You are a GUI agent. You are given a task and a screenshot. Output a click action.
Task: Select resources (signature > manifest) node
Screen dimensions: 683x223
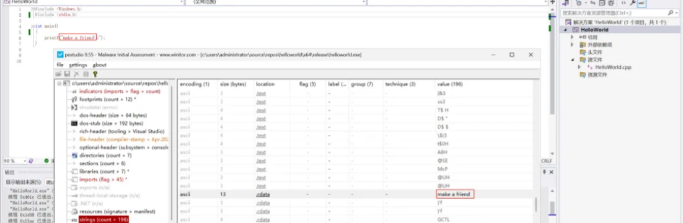point(117,212)
